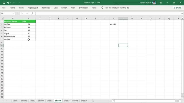
Task: Click the Insert Function fx icon
Action: coord(32,13)
